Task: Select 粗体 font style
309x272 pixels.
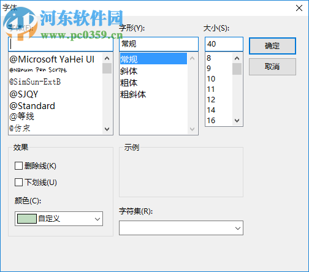Action: point(153,83)
